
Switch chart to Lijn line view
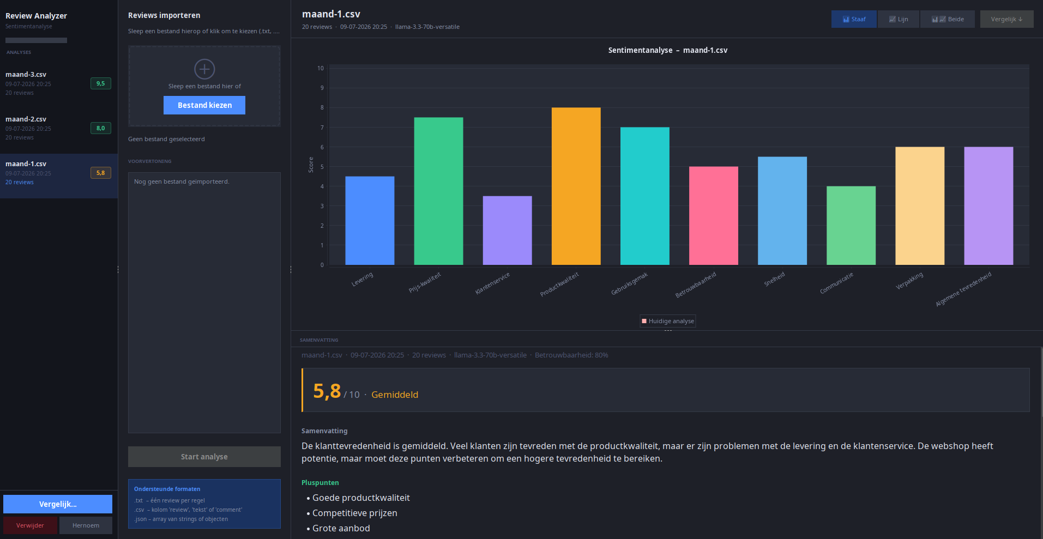[898, 19]
